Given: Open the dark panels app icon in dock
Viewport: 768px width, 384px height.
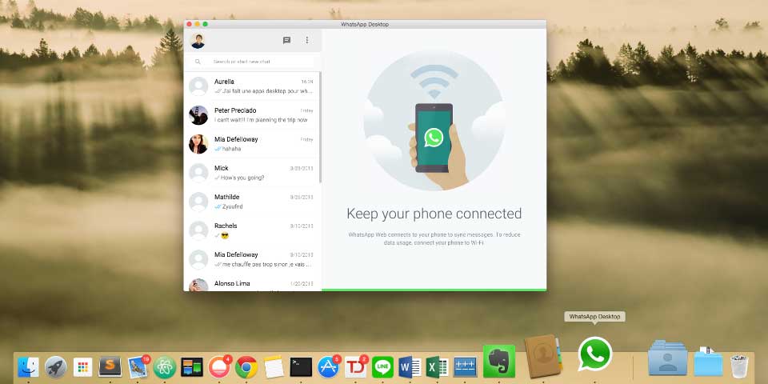Looking at the screenshot, I should click(192, 367).
